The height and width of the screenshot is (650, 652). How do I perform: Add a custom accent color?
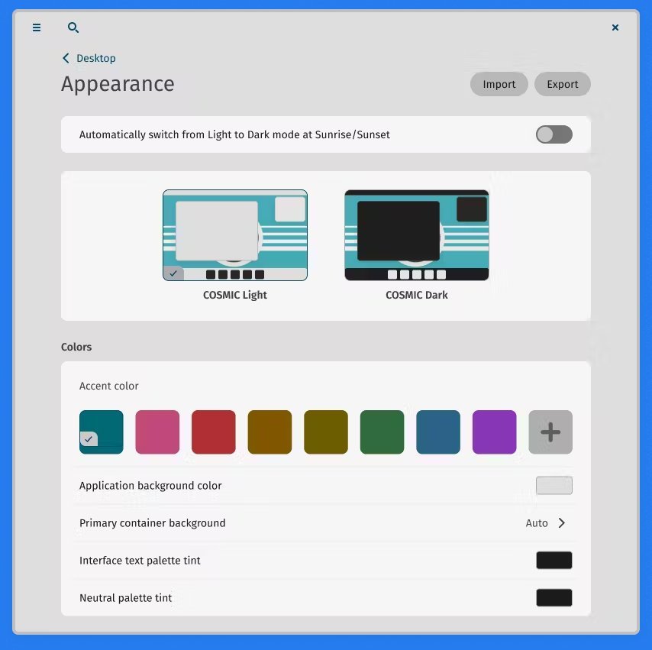(x=550, y=432)
